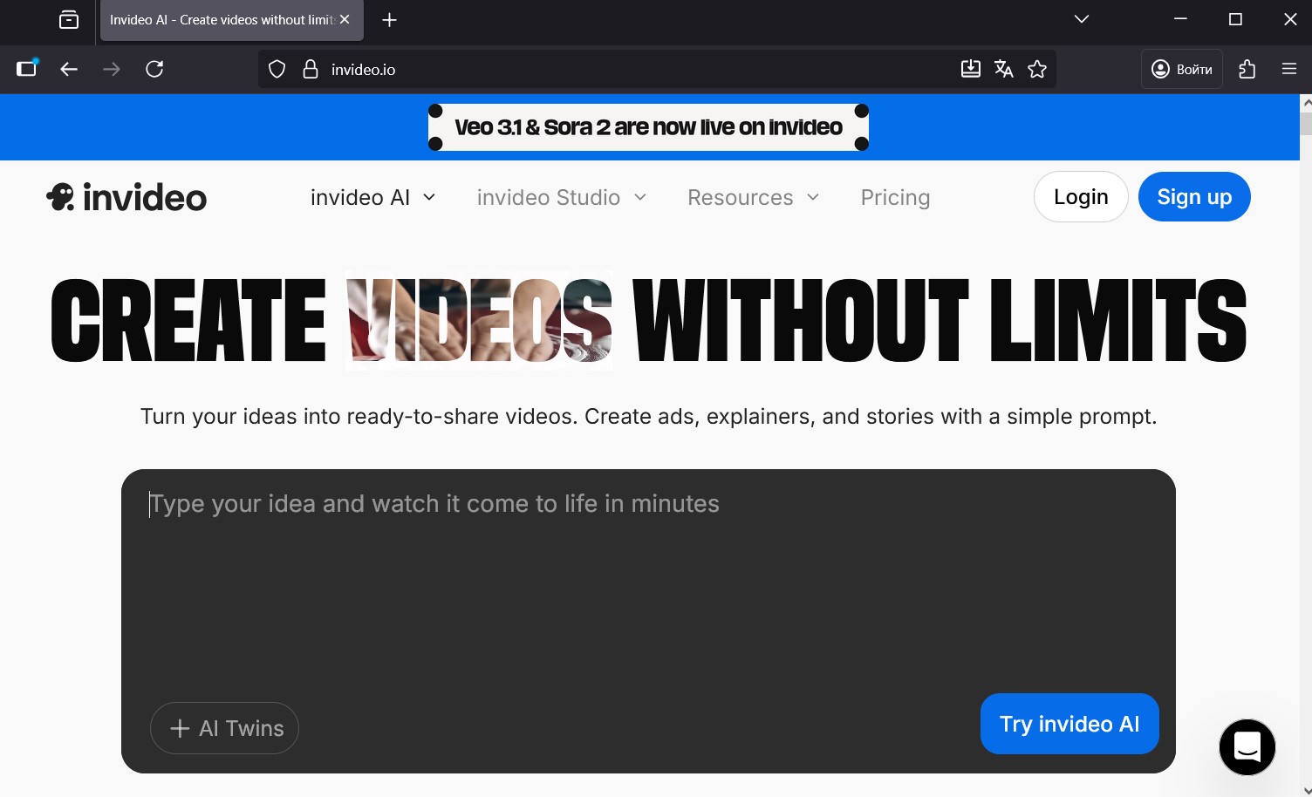This screenshot has height=797, width=1312.
Task: Expand the invideo Studio menu
Action: pos(561,198)
